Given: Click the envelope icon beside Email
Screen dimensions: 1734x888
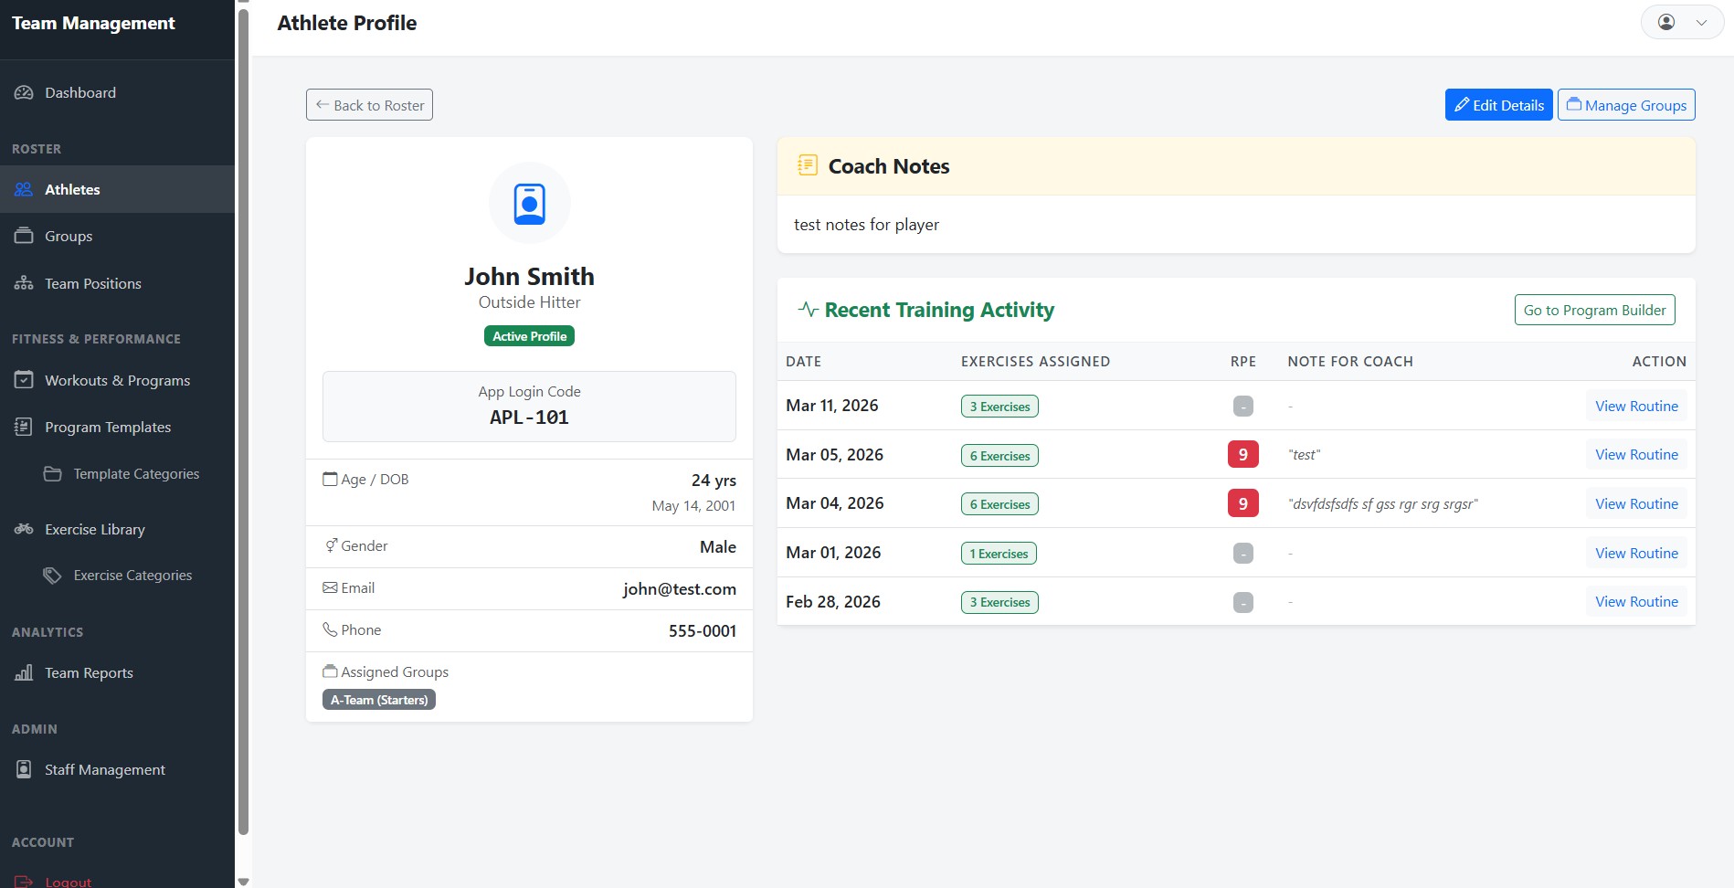Looking at the screenshot, I should [330, 587].
